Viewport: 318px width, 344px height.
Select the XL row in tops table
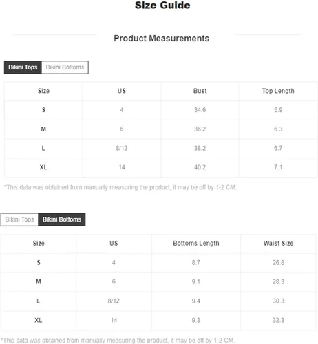161,167
